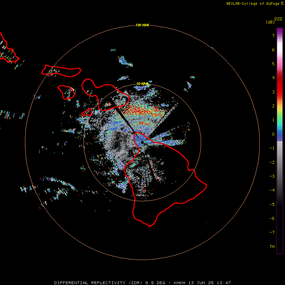
Task: Click the 100 NMI range ring label
Action: 142,25
